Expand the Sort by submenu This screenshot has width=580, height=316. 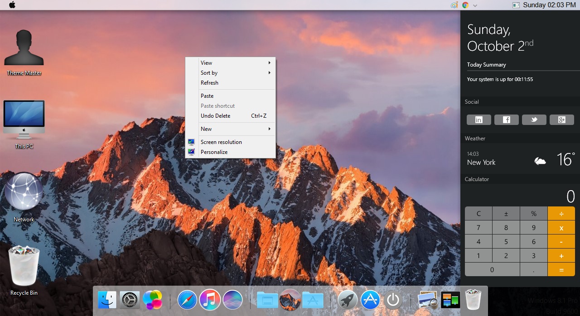(231, 73)
